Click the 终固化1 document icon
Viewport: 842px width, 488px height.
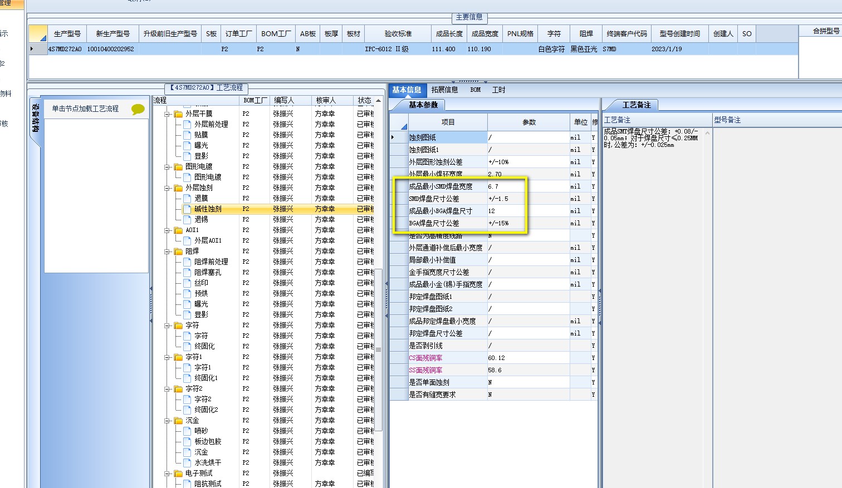coord(187,378)
